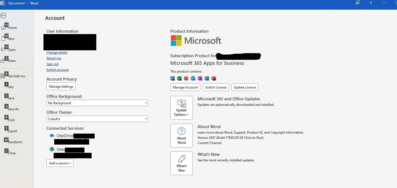Viewport: 397px width, 188px height.
Task: Expand Update Options menu button
Action: click(182, 108)
